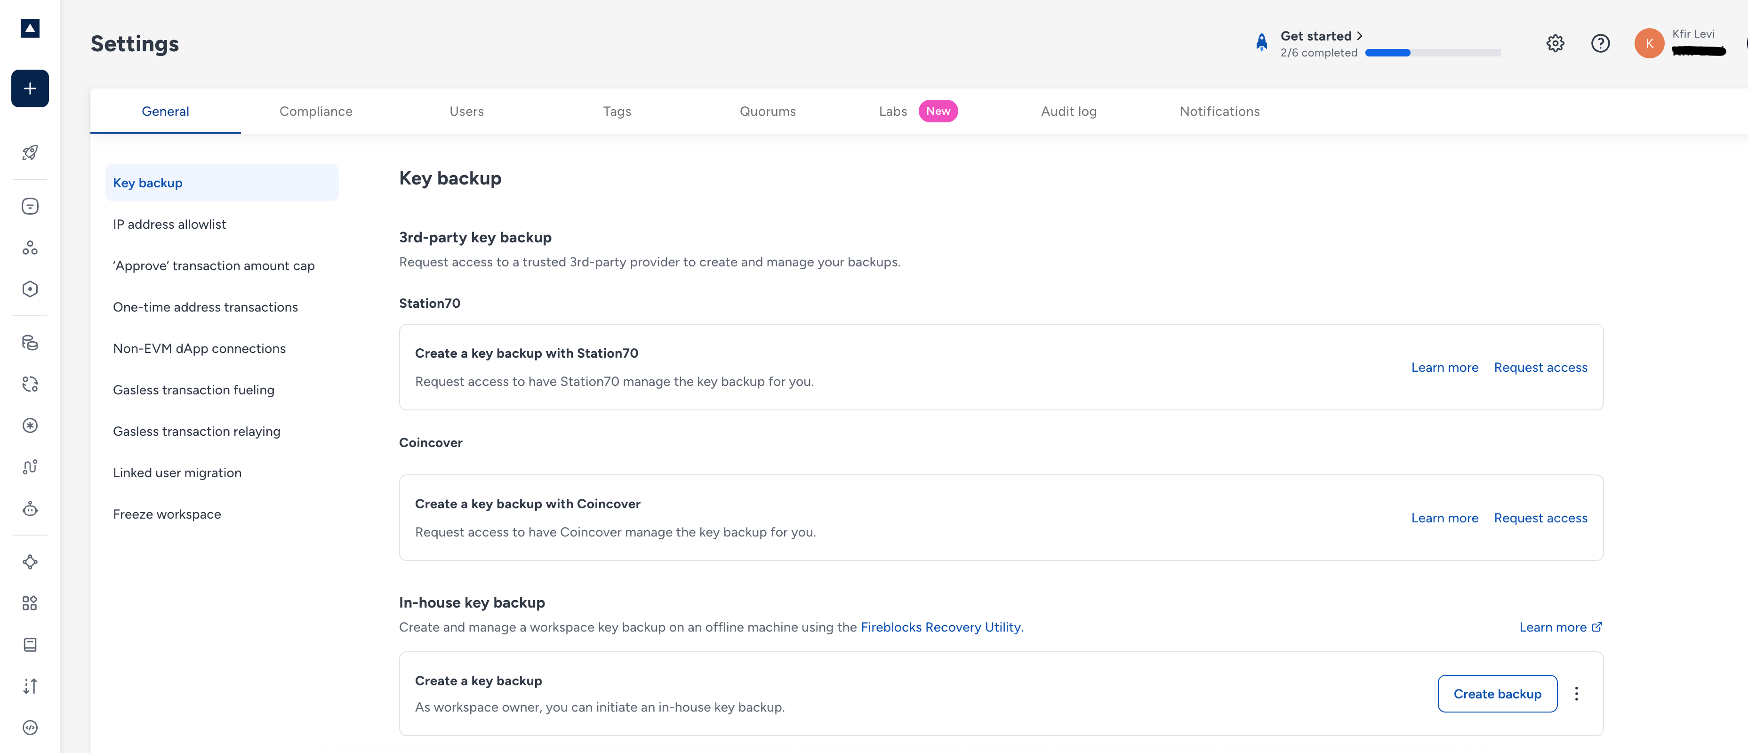Screen dimensions: 1748x753
Task: Open the book sidebar icon
Action: (30, 644)
